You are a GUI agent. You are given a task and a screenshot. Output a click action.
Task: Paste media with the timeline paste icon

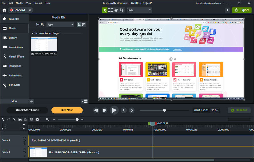pos(25,120)
